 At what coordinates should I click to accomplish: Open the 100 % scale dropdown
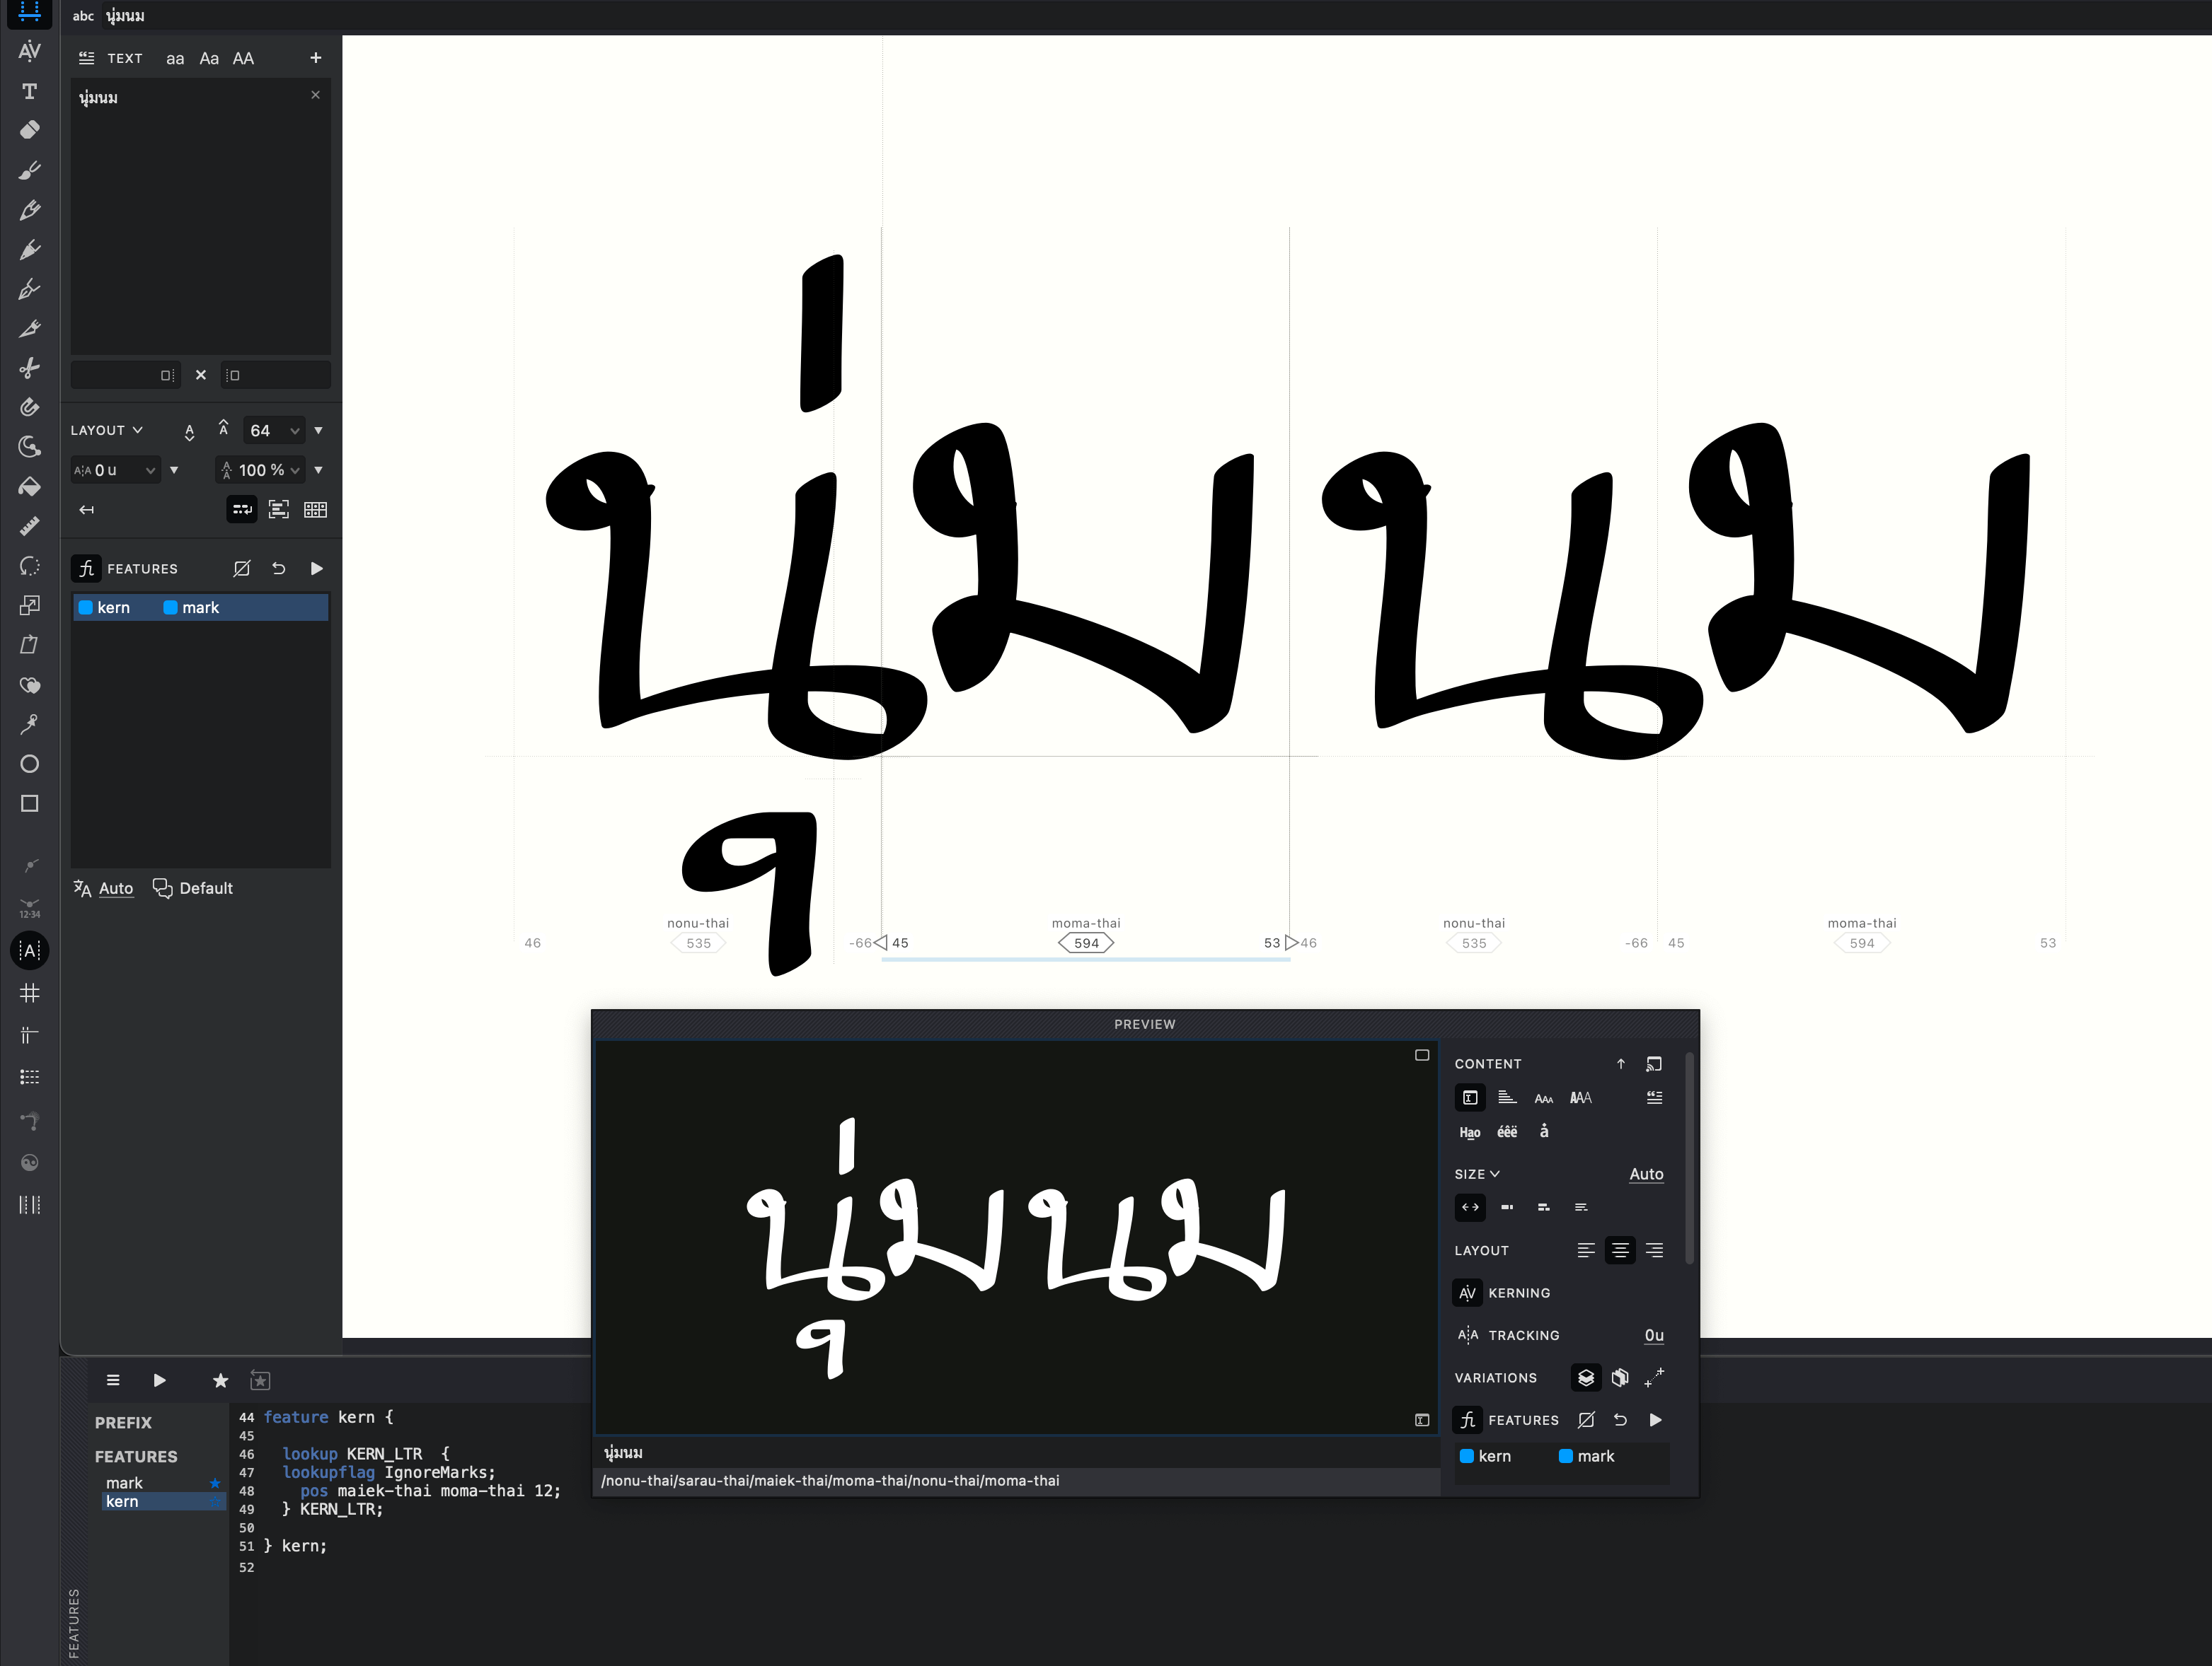[295, 471]
